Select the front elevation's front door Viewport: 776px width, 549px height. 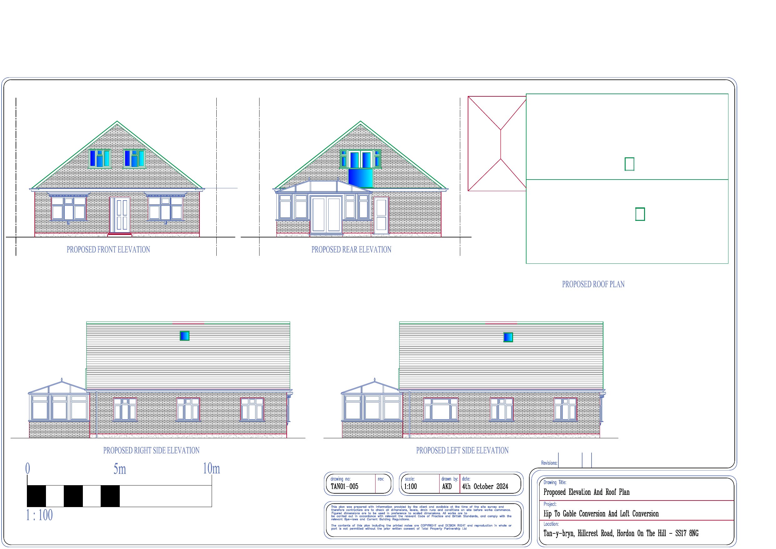pyautogui.click(x=121, y=215)
